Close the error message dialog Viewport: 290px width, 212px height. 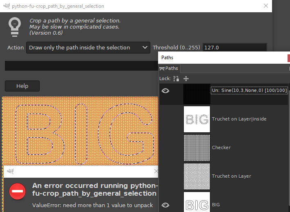pyautogui.click(x=156, y=172)
